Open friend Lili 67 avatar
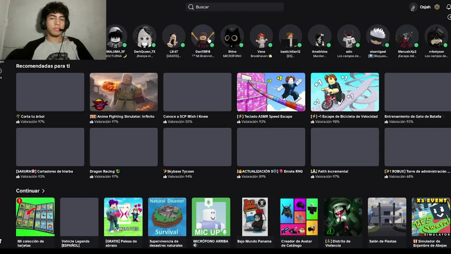Viewport: 451px width, 254px height. click(174, 37)
